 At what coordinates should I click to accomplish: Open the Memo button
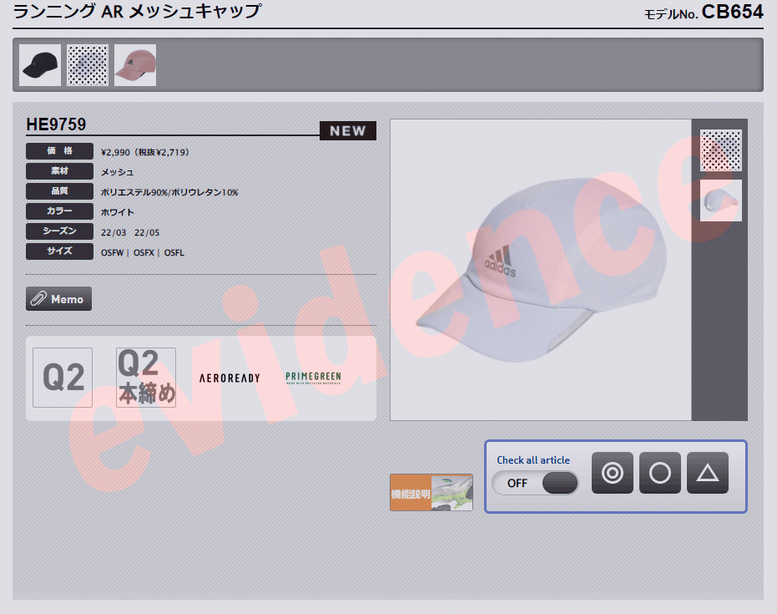59,298
